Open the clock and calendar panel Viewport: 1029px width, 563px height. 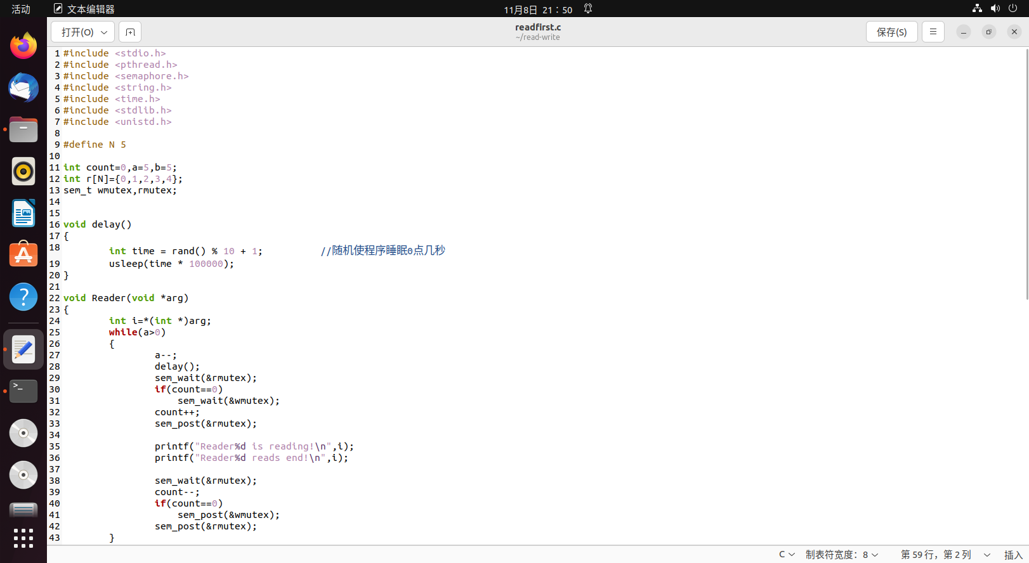pos(538,10)
